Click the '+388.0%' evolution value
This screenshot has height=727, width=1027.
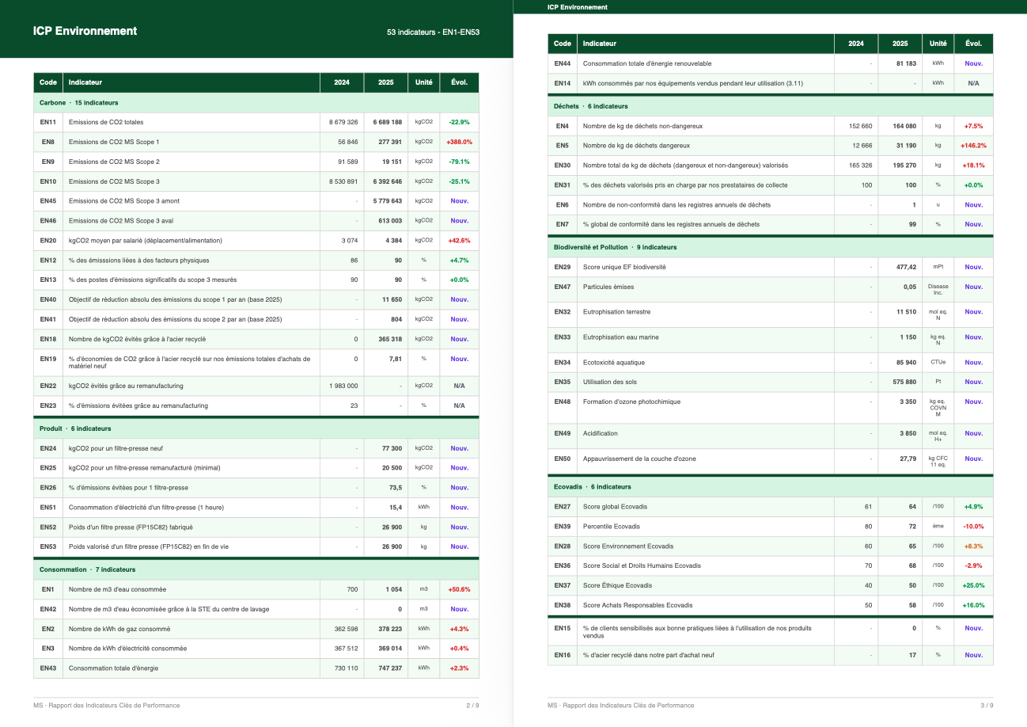(459, 142)
